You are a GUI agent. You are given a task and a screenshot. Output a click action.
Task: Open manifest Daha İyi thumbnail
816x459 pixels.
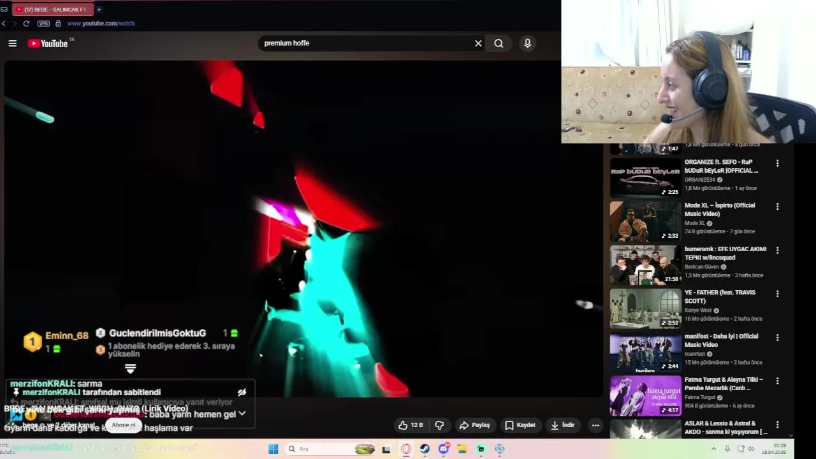[x=645, y=352]
